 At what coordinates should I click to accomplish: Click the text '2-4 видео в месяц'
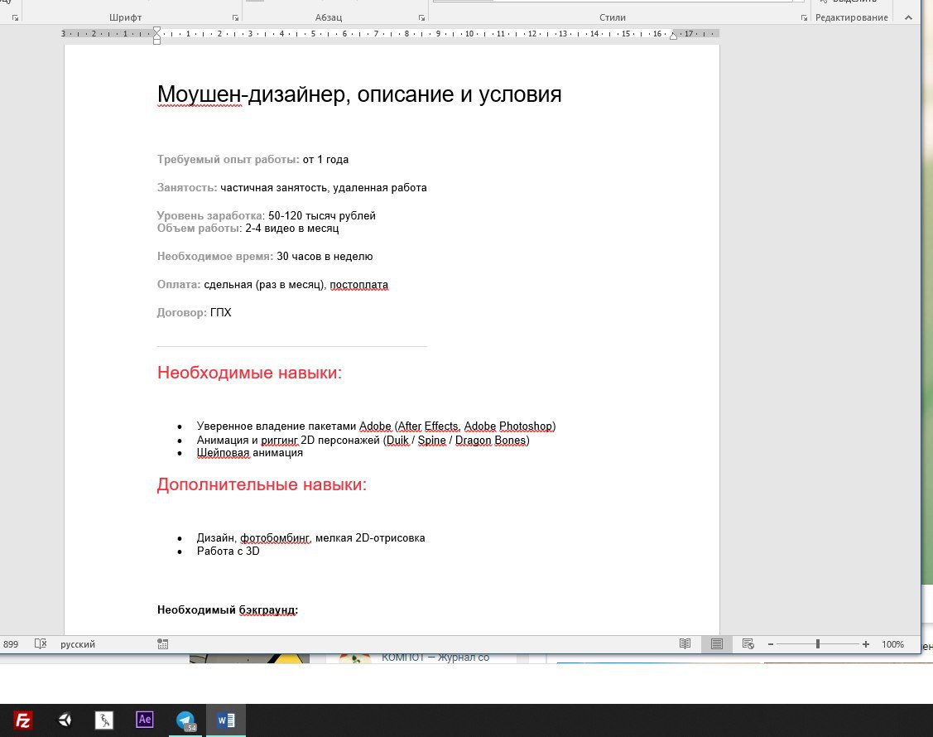(x=292, y=228)
